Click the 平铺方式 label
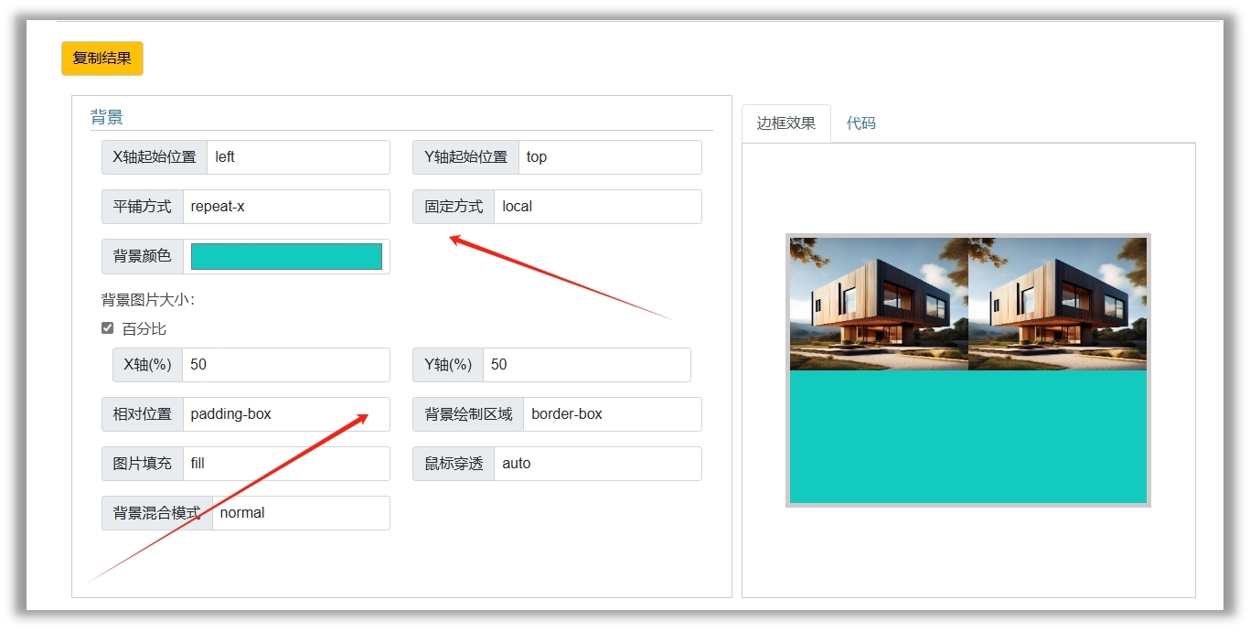 point(143,207)
